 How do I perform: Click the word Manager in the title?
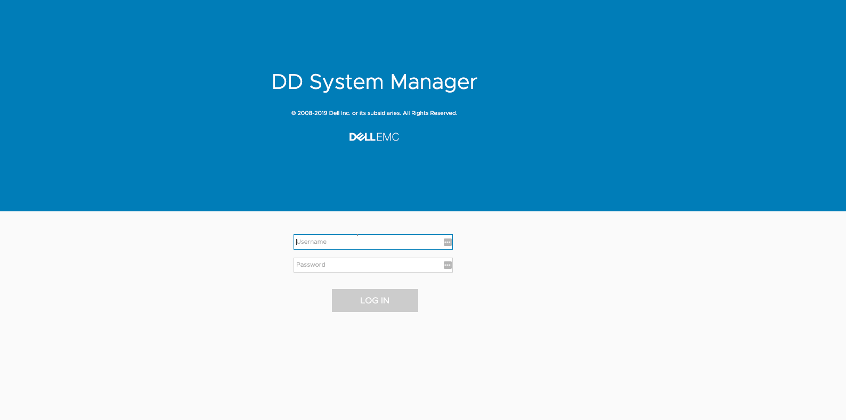(434, 82)
